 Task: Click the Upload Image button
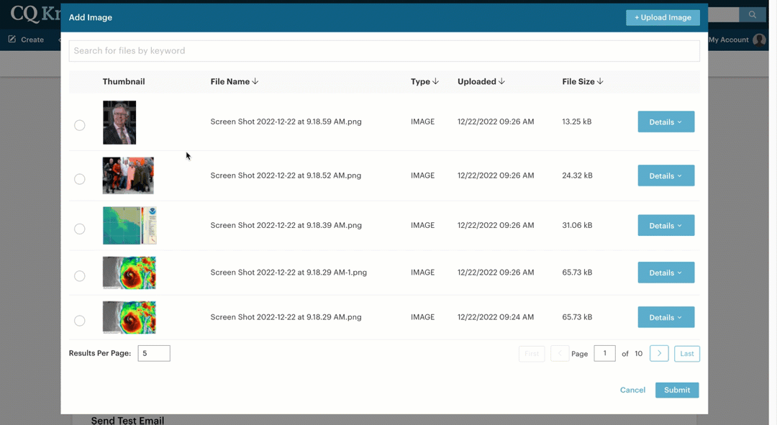click(663, 18)
